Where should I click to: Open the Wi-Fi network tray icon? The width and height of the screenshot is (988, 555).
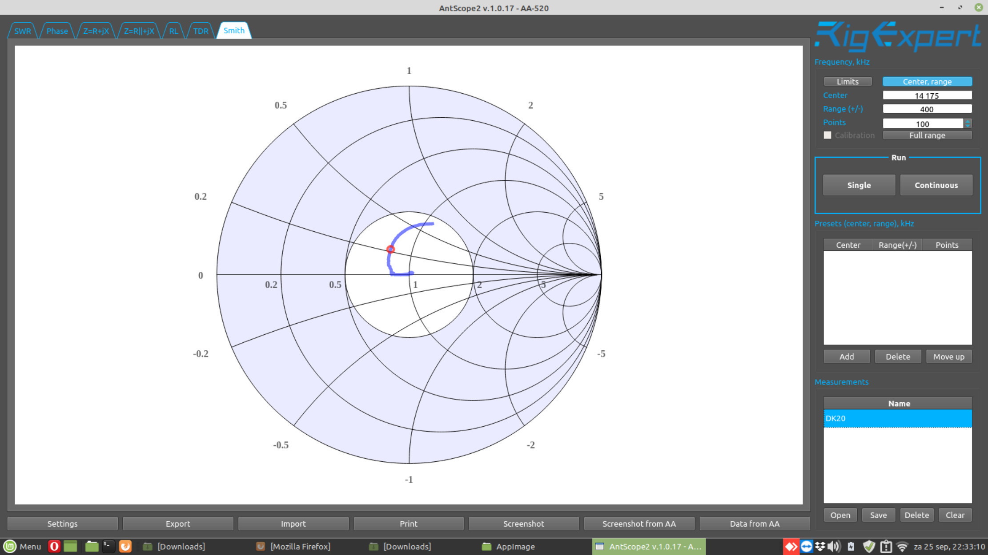click(902, 546)
